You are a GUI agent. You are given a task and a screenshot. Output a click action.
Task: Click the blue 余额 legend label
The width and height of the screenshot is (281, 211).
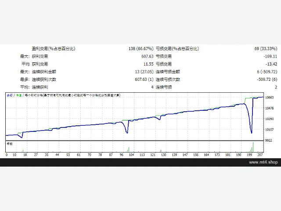point(10,95)
